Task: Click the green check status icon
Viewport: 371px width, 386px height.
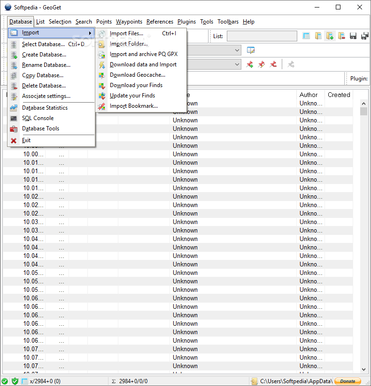Action: pos(5,381)
